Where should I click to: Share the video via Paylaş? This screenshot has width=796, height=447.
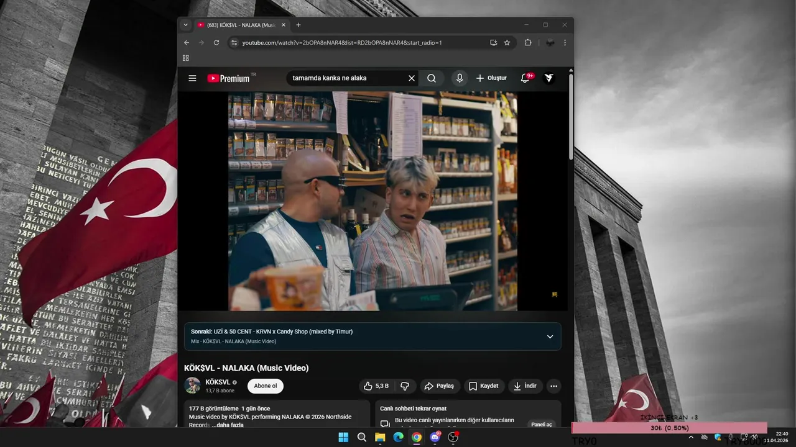pos(440,386)
